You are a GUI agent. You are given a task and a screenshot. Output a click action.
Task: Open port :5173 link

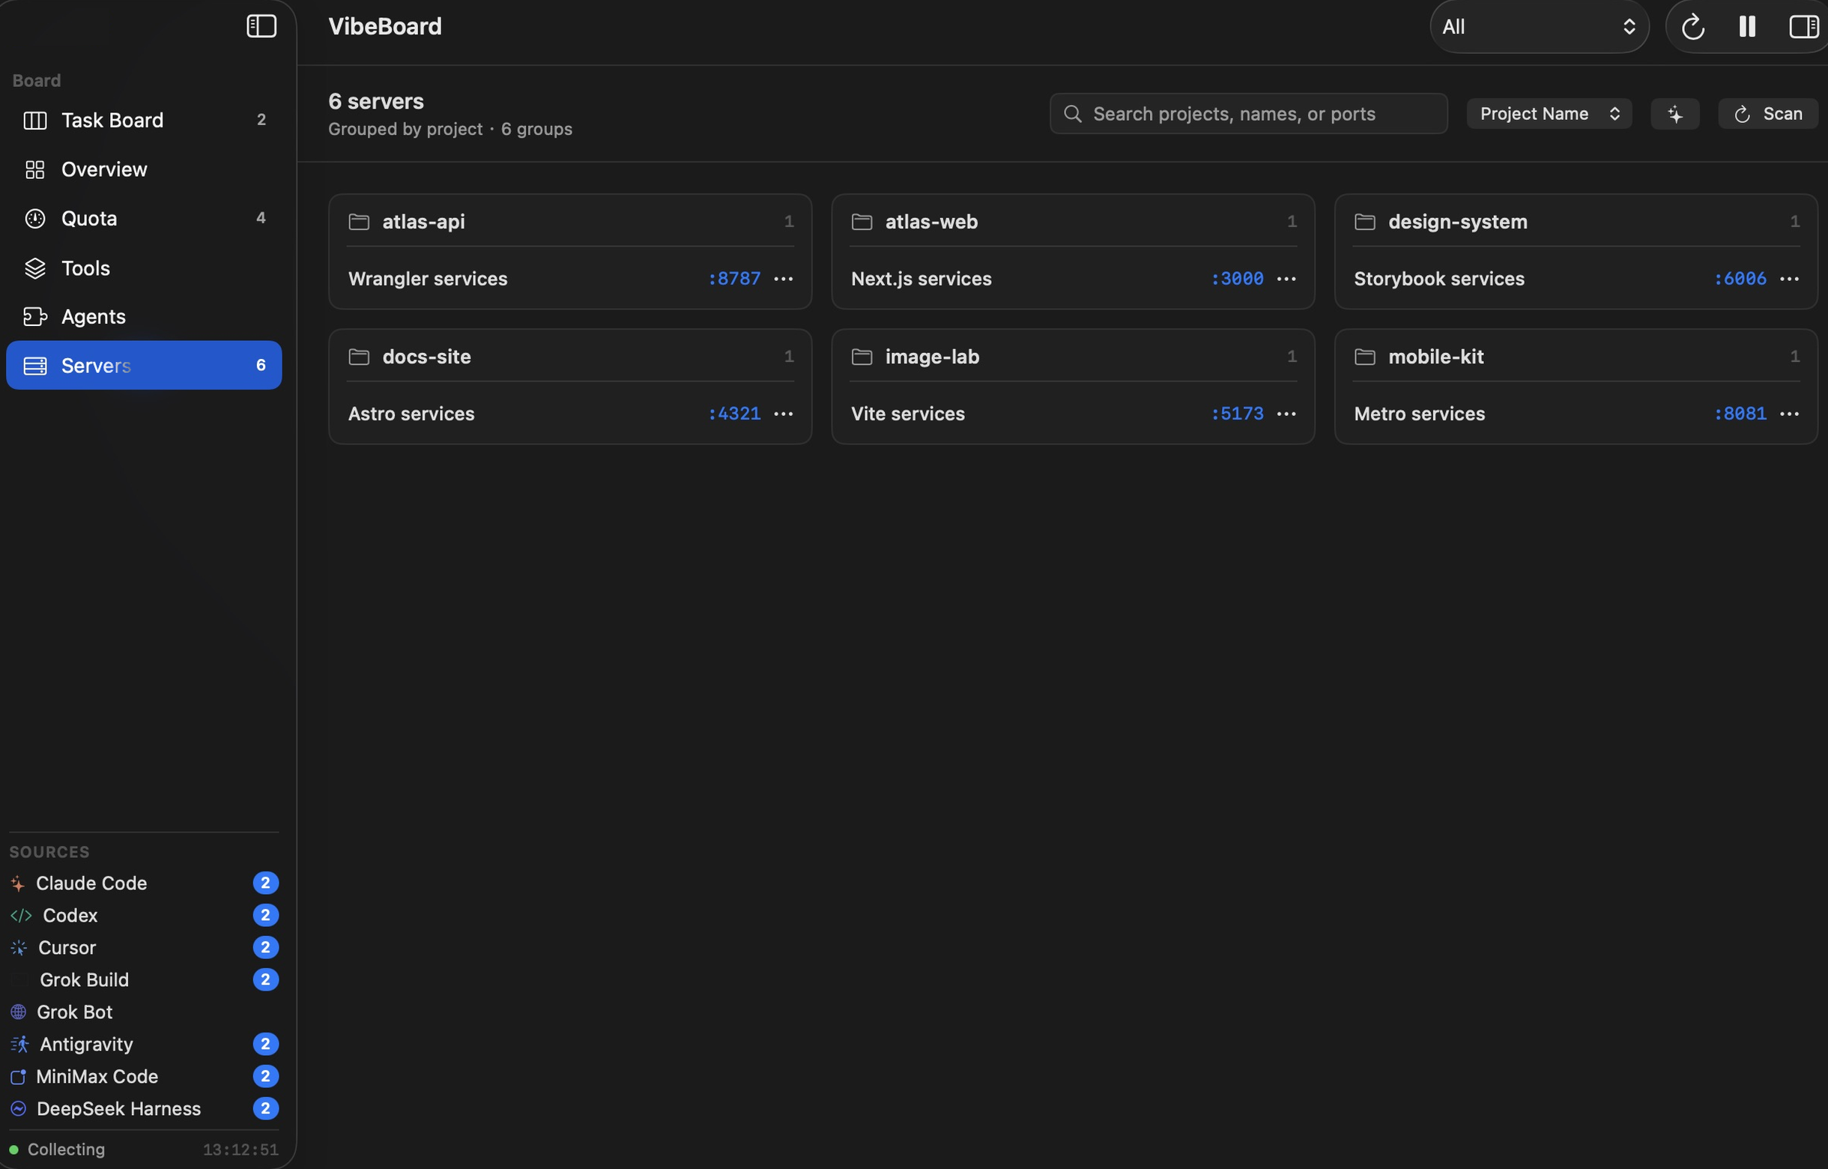point(1238,414)
